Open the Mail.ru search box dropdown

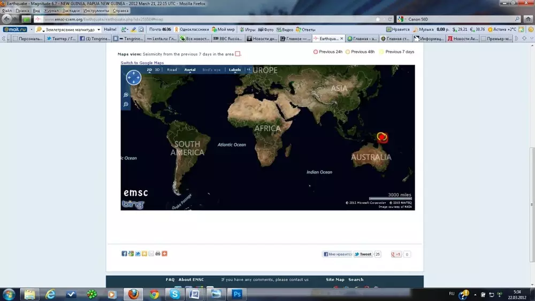(x=99, y=29)
